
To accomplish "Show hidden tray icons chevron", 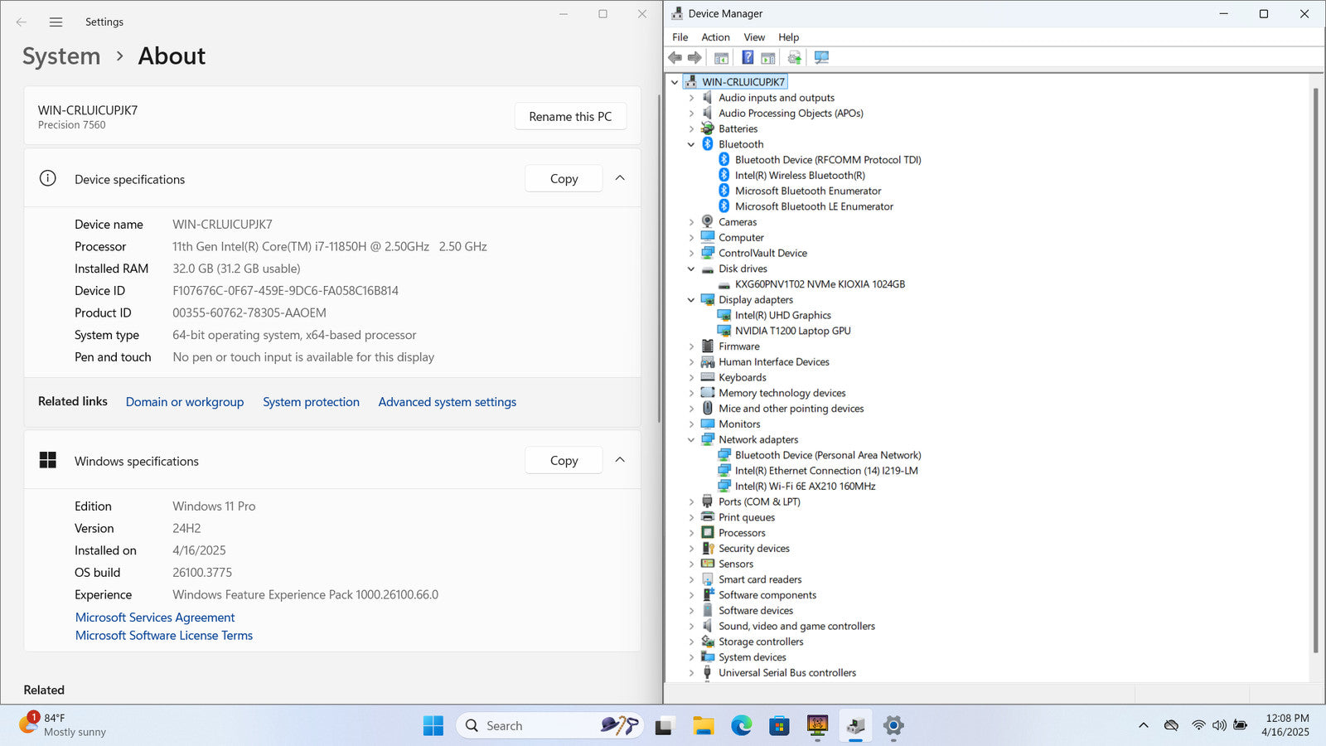I will (x=1144, y=725).
